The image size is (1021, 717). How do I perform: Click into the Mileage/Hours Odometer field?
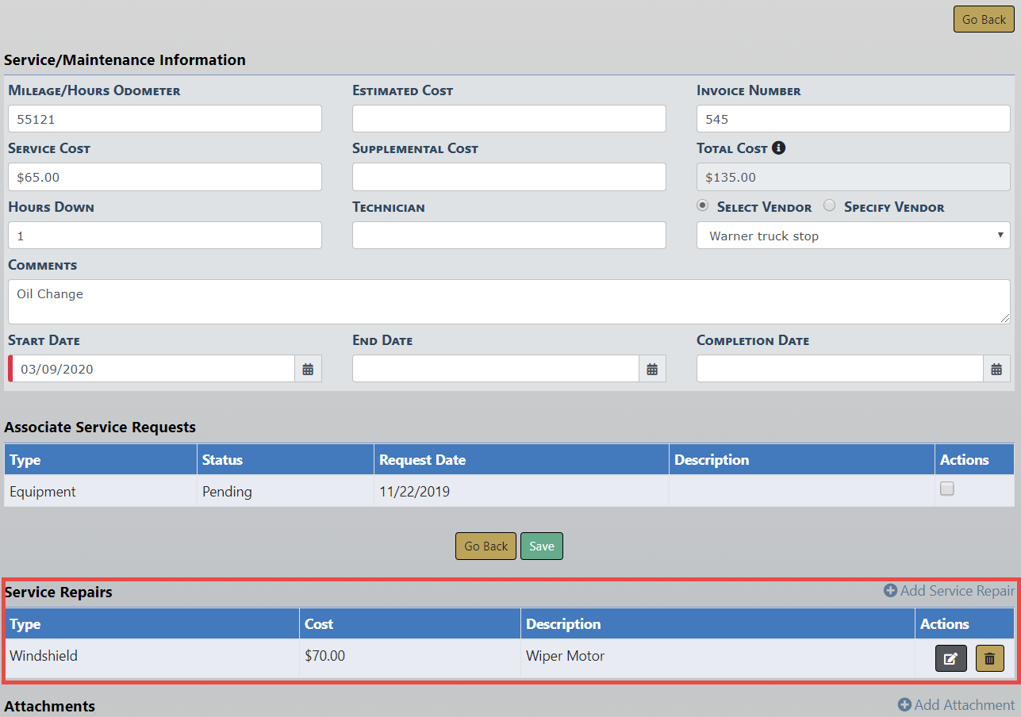(x=165, y=119)
